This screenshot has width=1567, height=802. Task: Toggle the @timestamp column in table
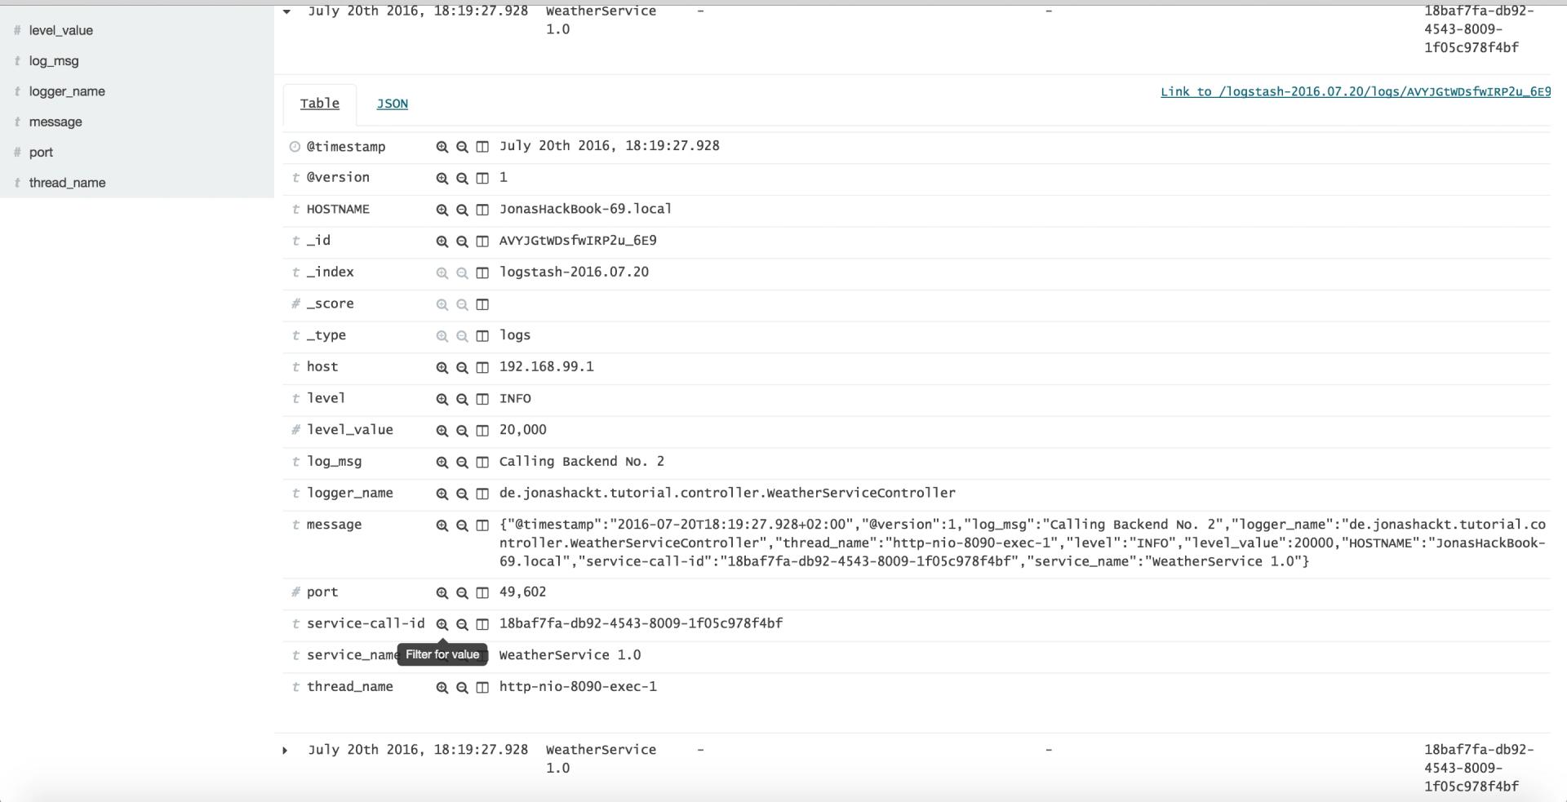tap(482, 147)
